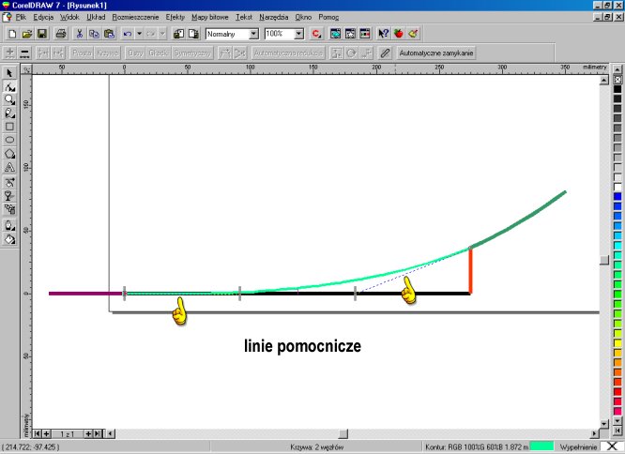
Task: Open the Efekty menu
Action: pos(175,18)
